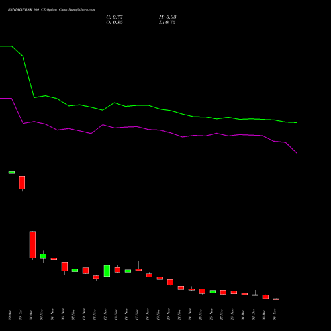Click the BANDHANBNK 160 CE Options chart title
The height and width of the screenshot is (331, 331).
point(51,10)
